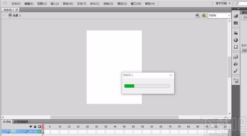Open the 帮助(H) menu
Viewport: 247px width, 136px height.
(x=150, y=3)
